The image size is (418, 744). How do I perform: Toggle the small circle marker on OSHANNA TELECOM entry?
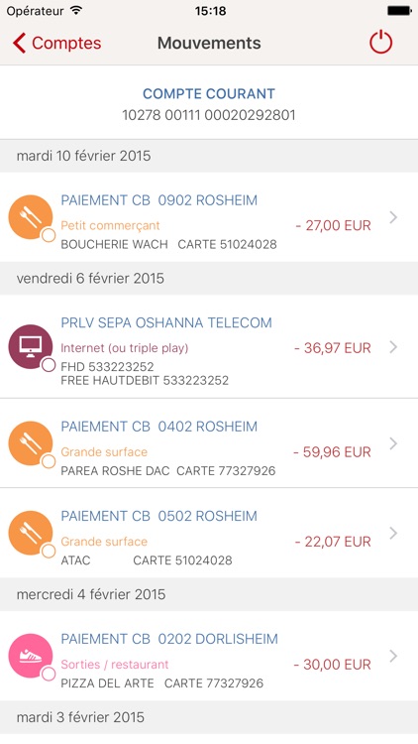pos(49,365)
